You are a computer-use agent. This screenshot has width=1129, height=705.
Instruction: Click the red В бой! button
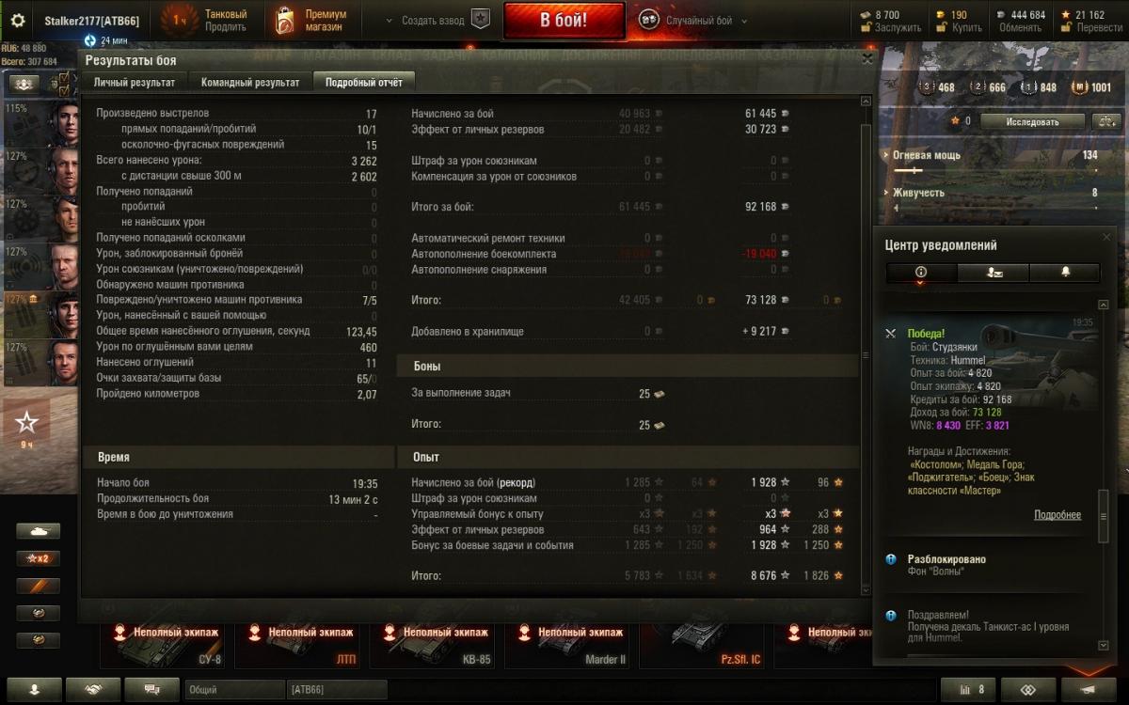(564, 21)
